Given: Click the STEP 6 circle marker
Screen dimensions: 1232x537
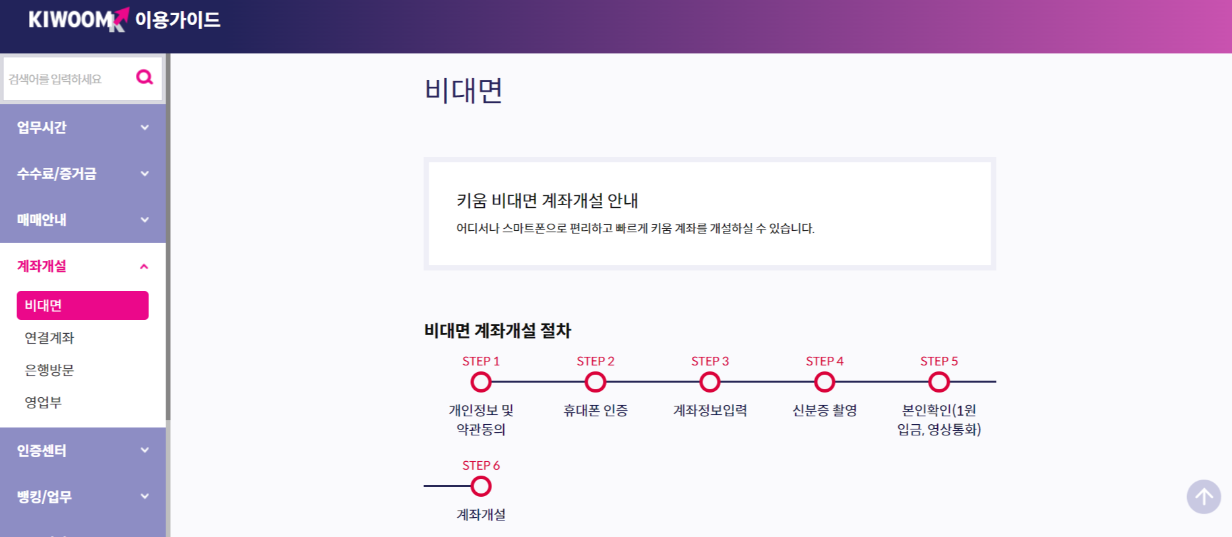Looking at the screenshot, I should point(481,486).
